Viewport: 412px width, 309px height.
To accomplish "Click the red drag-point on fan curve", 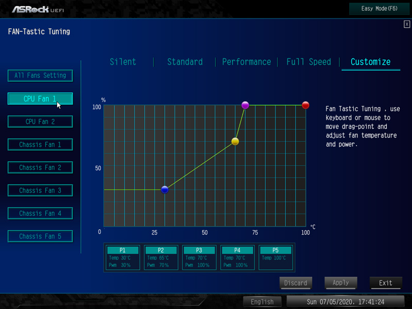I will (x=305, y=105).
